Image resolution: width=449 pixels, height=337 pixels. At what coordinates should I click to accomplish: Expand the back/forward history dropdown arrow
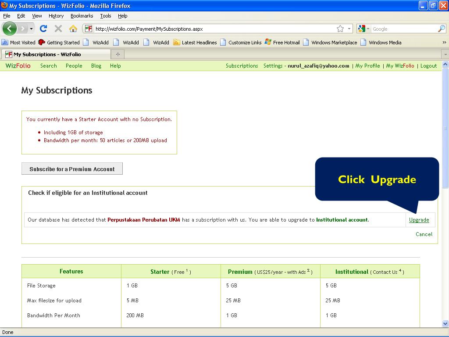pos(31,29)
